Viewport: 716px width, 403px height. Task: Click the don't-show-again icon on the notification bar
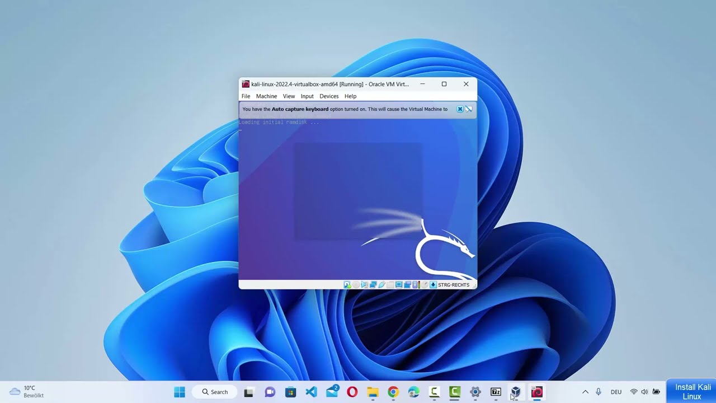pos(469,109)
